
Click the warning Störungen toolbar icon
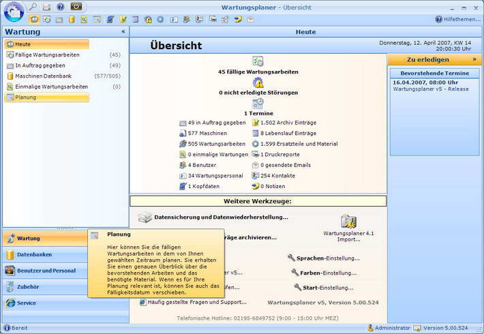[148, 20]
